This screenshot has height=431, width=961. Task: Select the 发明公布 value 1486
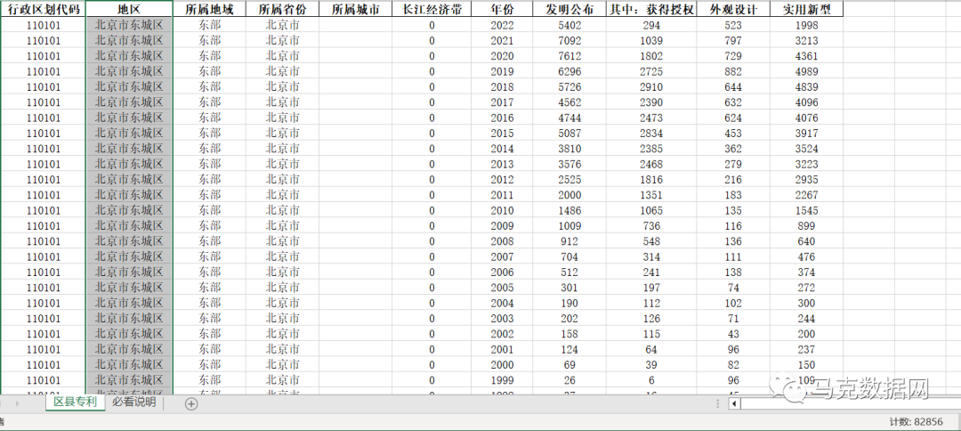[x=570, y=210]
